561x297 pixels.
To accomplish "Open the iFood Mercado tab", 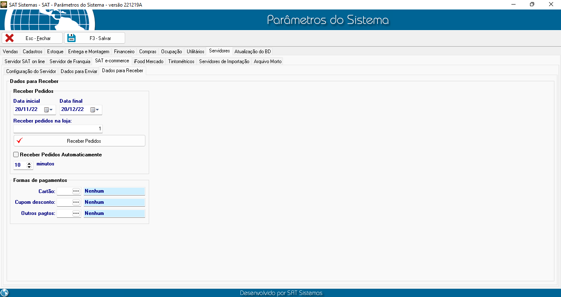I will (x=149, y=61).
